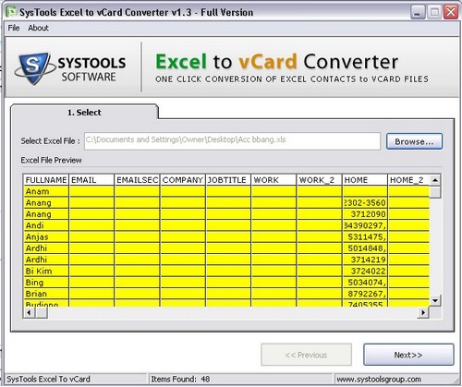Screen dimensions: 462x387
Task: Click the 'Bi Kim' name cell
Action: pyautogui.click(x=46, y=272)
